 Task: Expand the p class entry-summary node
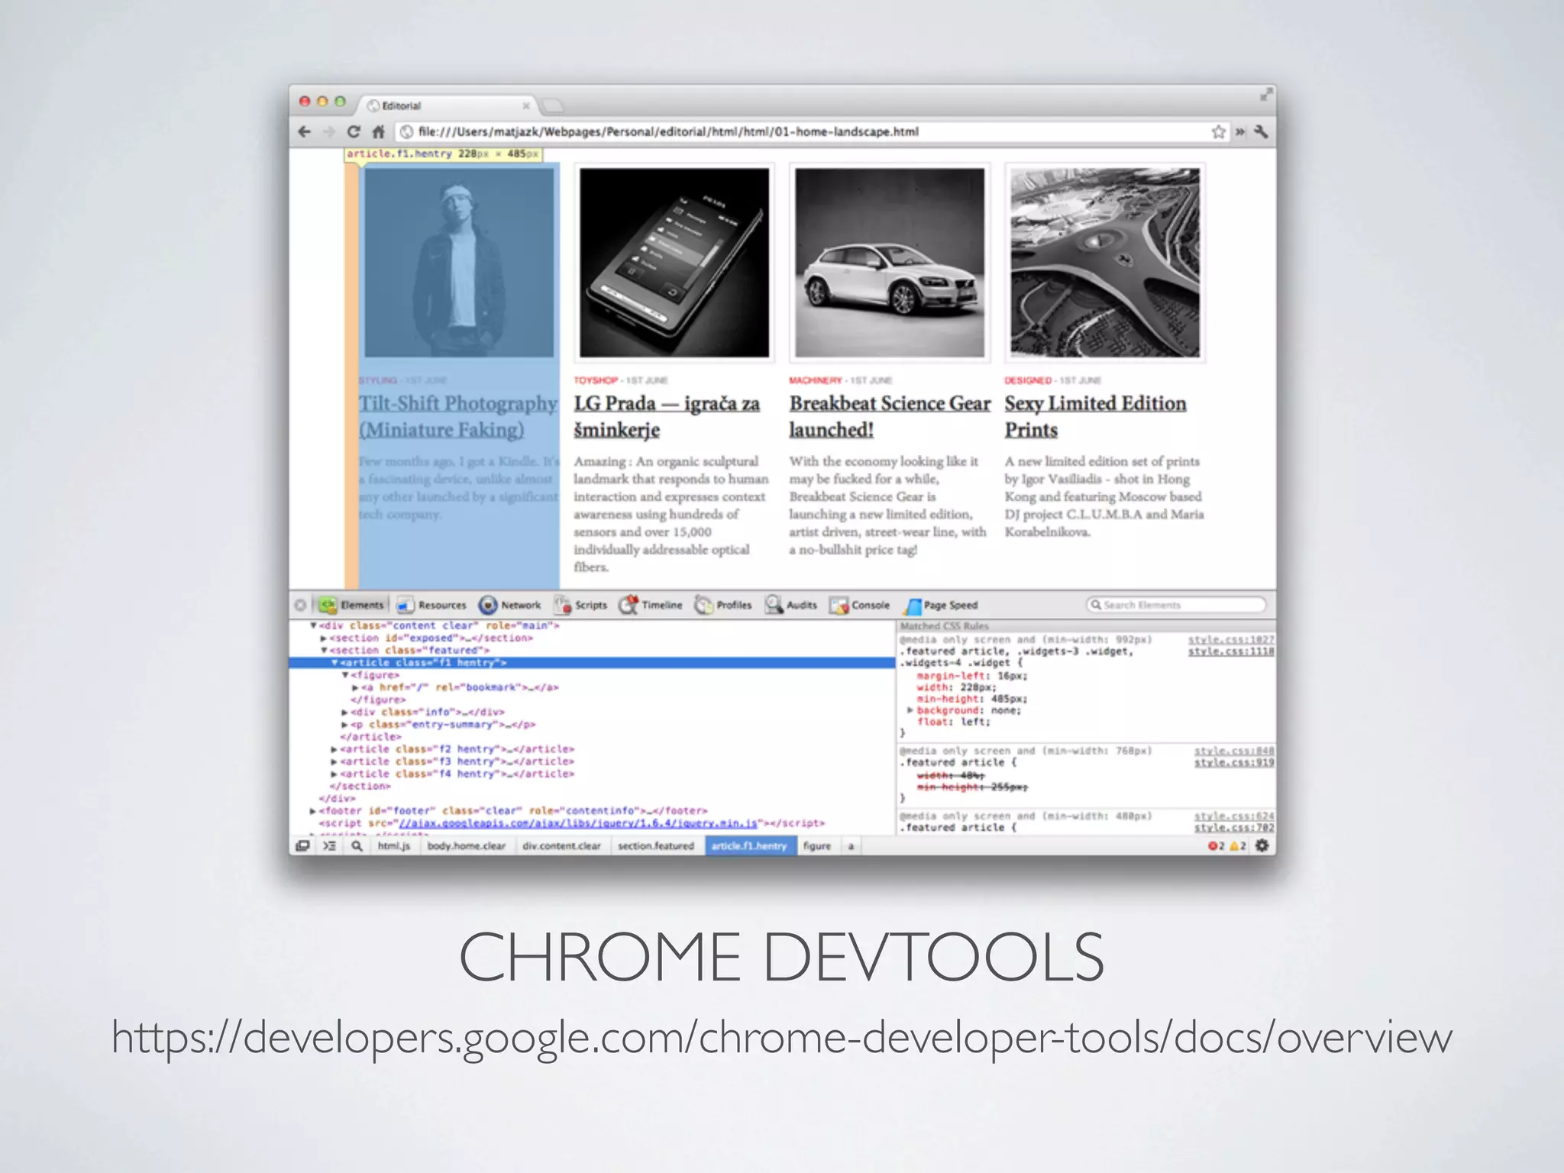pos(345,724)
